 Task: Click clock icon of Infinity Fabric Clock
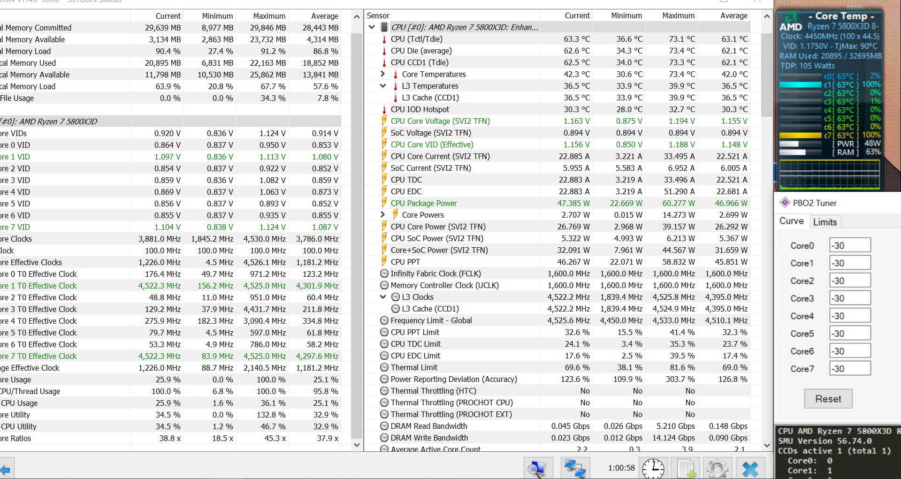coord(384,274)
